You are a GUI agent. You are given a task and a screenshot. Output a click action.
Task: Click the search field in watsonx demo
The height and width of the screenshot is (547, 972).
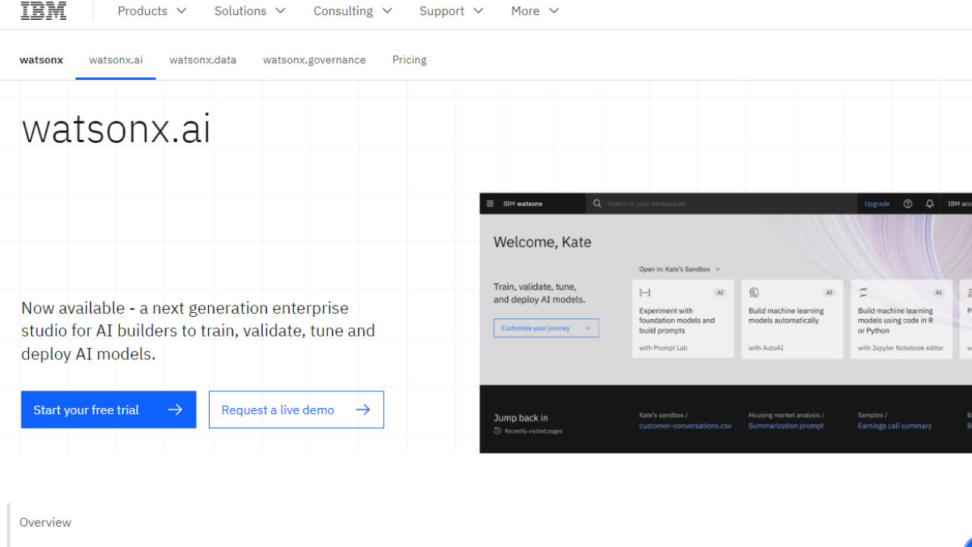(x=721, y=204)
